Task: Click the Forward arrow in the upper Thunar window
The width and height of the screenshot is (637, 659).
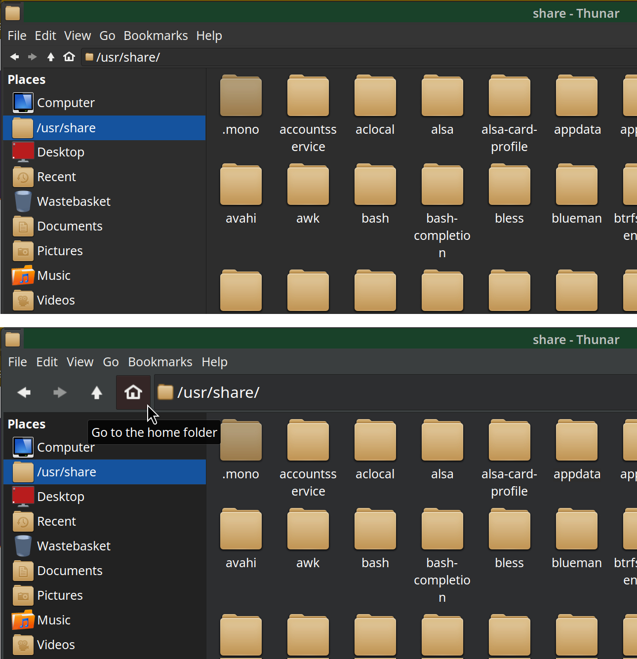Action: click(x=33, y=57)
